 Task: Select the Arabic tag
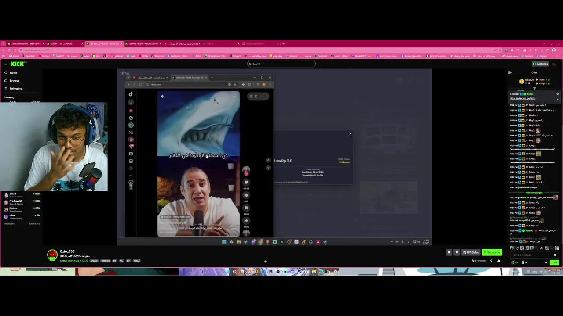[x=94, y=261]
